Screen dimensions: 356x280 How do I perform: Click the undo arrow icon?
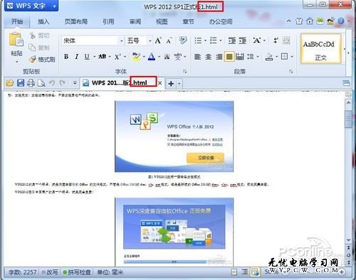click(52, 82)
